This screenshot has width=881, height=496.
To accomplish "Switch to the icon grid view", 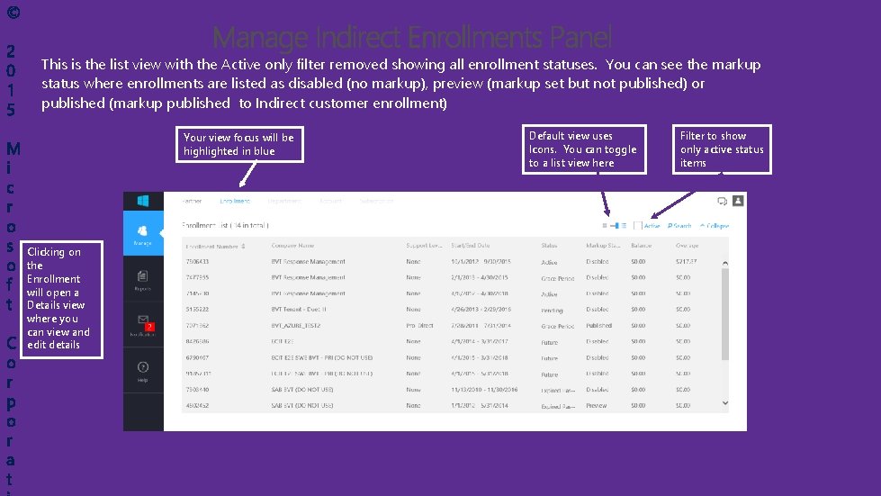I will pyautogui.click(x=605, y=226).
